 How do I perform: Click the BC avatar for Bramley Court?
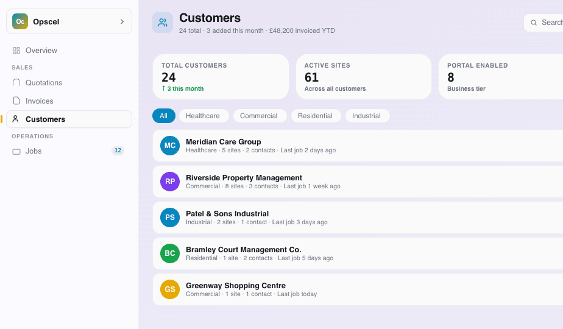(x=170, y=253)
